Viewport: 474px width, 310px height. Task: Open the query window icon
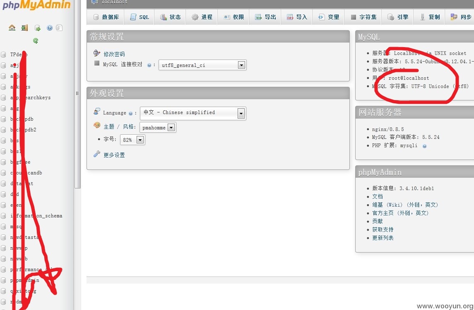(x=38, y=28)
